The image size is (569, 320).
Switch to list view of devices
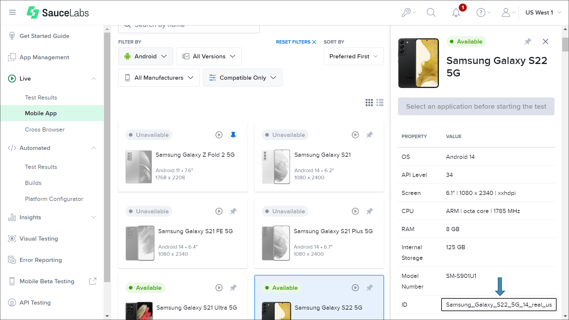click(x=380, y=103)
